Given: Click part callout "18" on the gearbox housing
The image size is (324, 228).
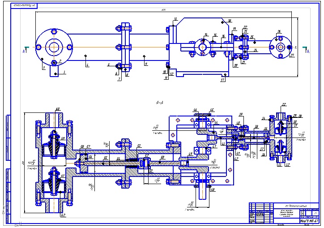Looking at the screenshot, I should (230, 21).
